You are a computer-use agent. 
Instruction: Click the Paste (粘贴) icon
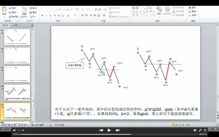click(x=4, y=10)
